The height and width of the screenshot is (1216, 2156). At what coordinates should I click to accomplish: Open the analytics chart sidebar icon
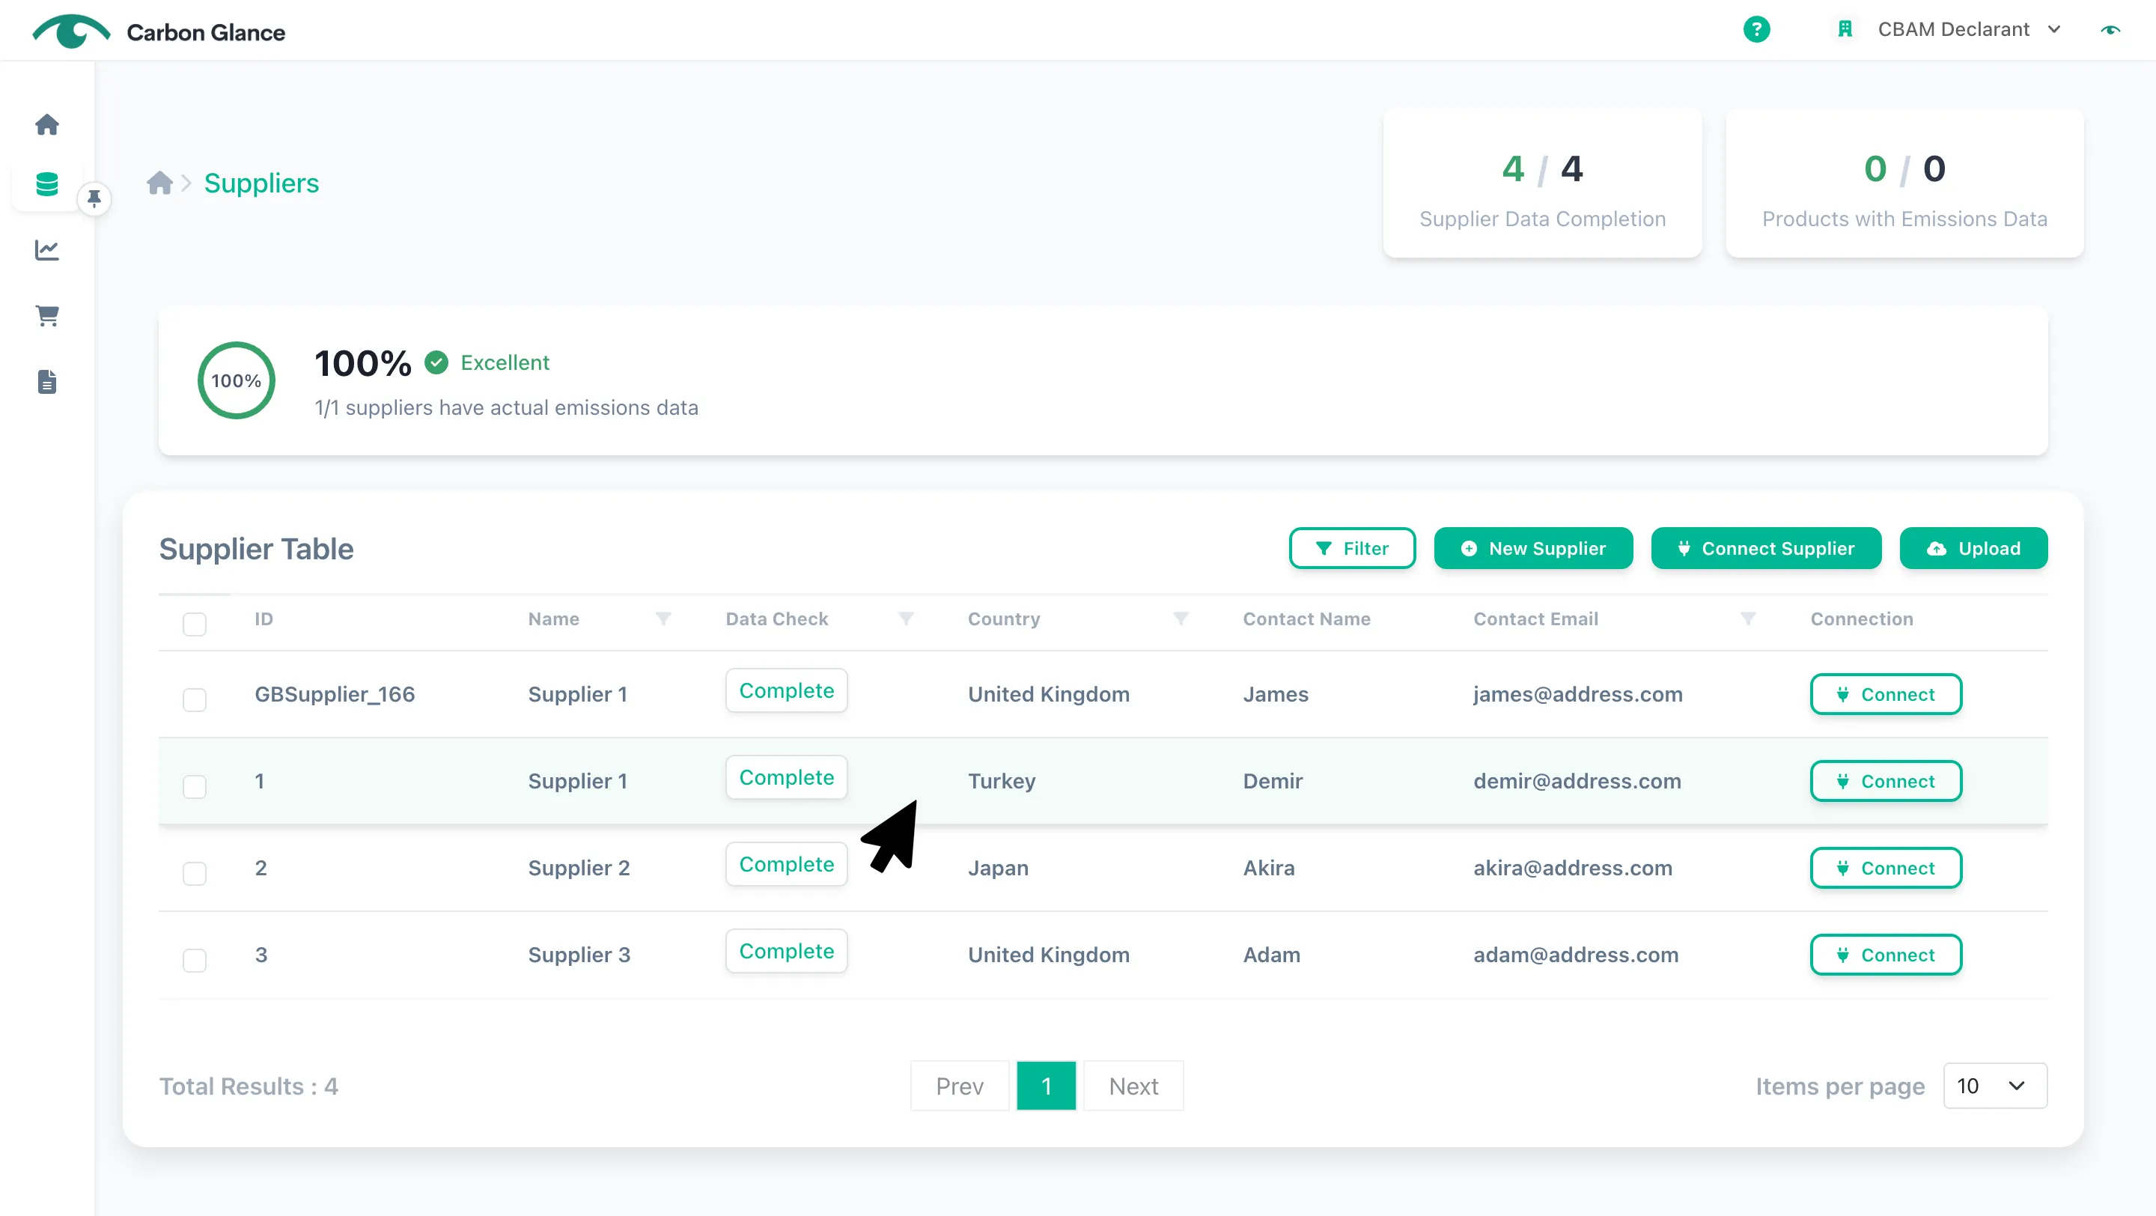tap(47, 249)
